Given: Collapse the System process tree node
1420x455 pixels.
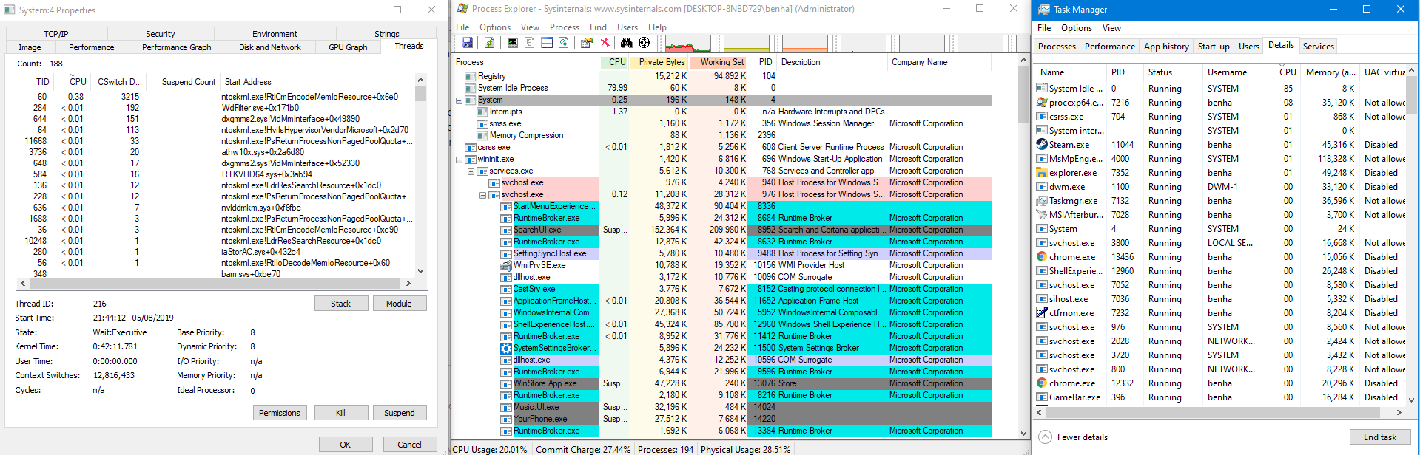Looking at the screenshot, I should pyautogui.click(x=459, y=100).
